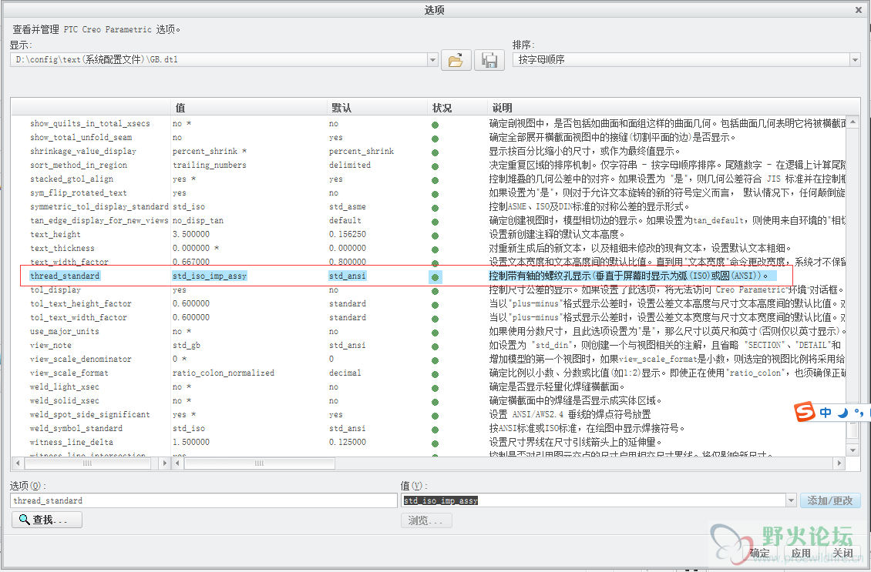Select the shrinkage_value_display option
Image resolution: width=871 pixels, height=572 pixels.
(x=82, y=151)
